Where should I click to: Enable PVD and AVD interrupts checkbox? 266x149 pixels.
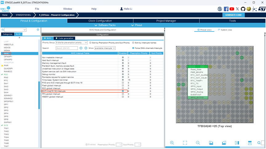[123, 83]
